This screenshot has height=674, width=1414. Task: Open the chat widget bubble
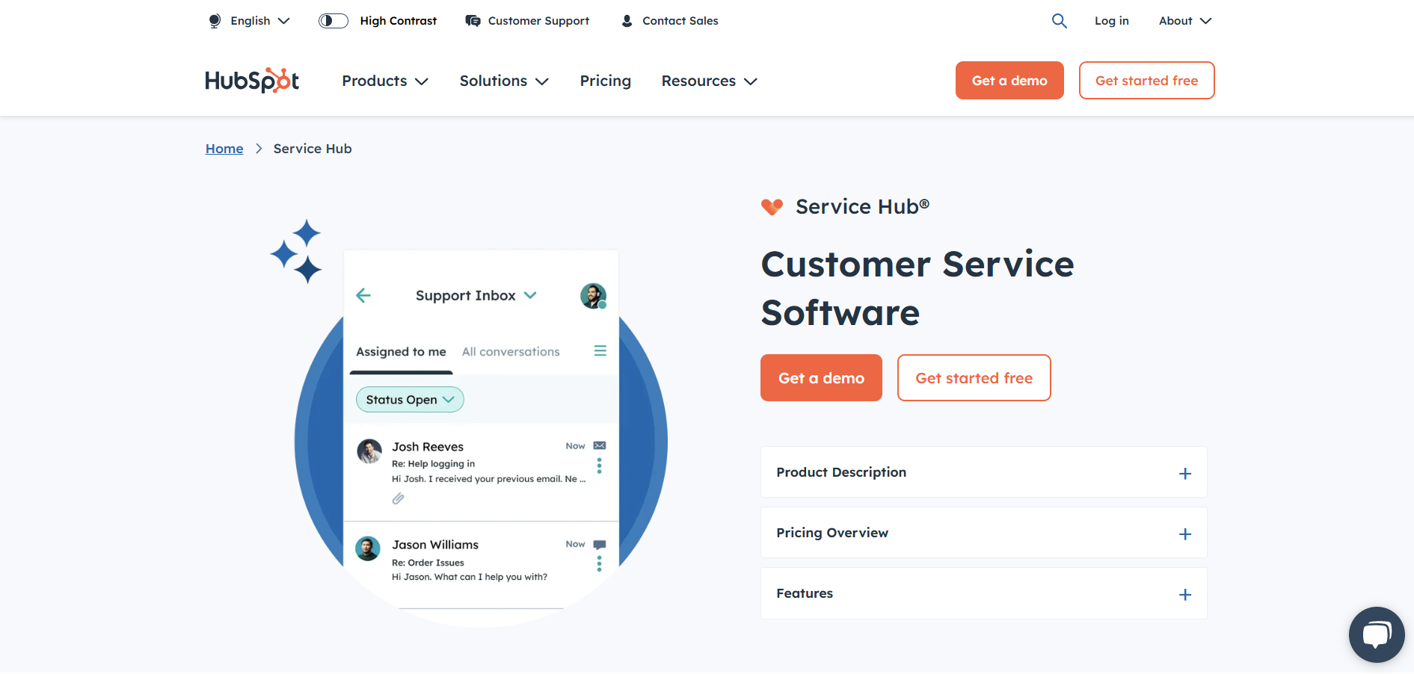[1377, 634]
